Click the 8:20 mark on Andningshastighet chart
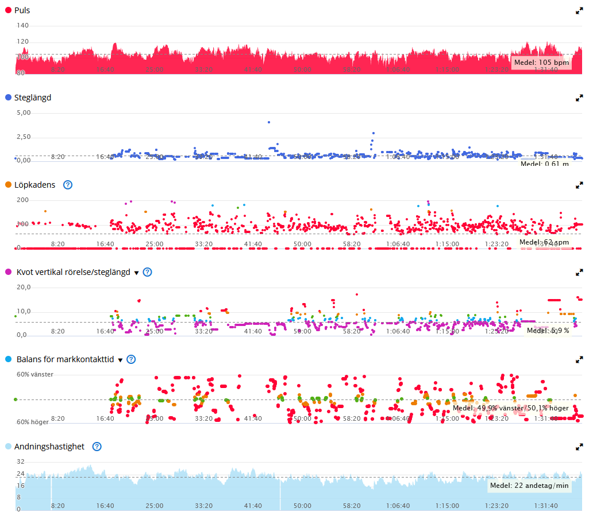 (x=58, y=506)
